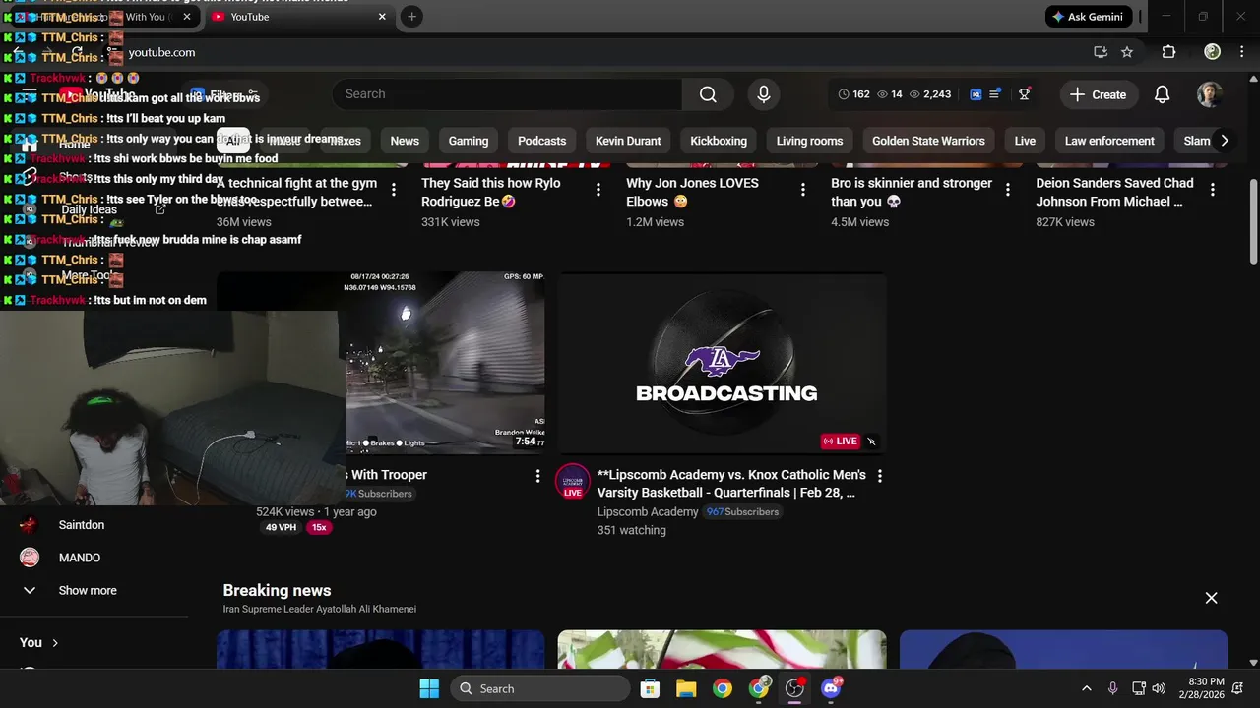Select the Podcasts category chip
This screenshot has height=708, width=1260.
point(541,141)
